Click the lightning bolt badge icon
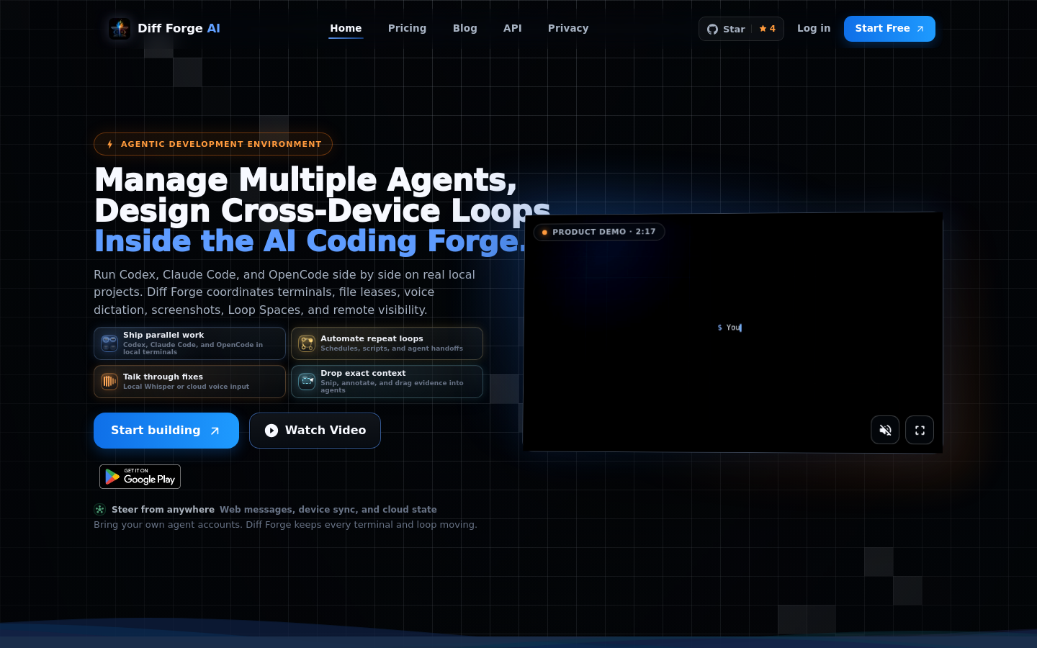The image size is (1037, 648). click(x=109, y=144)
